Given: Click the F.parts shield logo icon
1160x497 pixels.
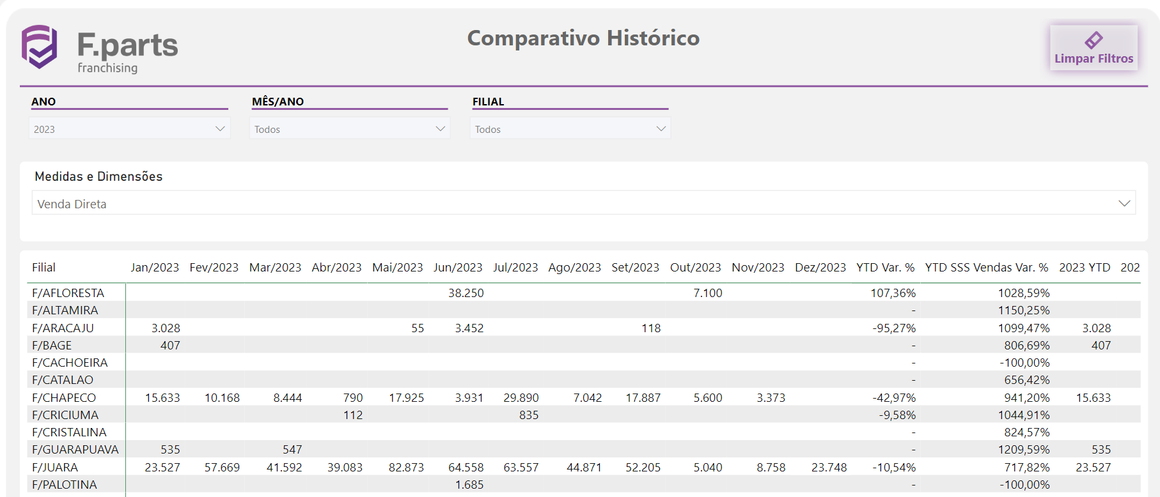Looking at the screenshot, I should point(40,47).
